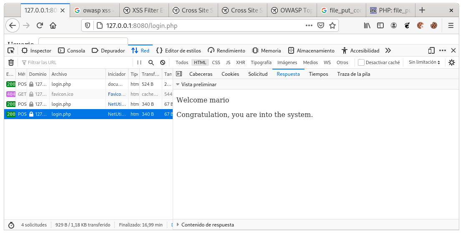
Task: Click the element picker icon in DevTools
Action: click(x=11, y=50)
